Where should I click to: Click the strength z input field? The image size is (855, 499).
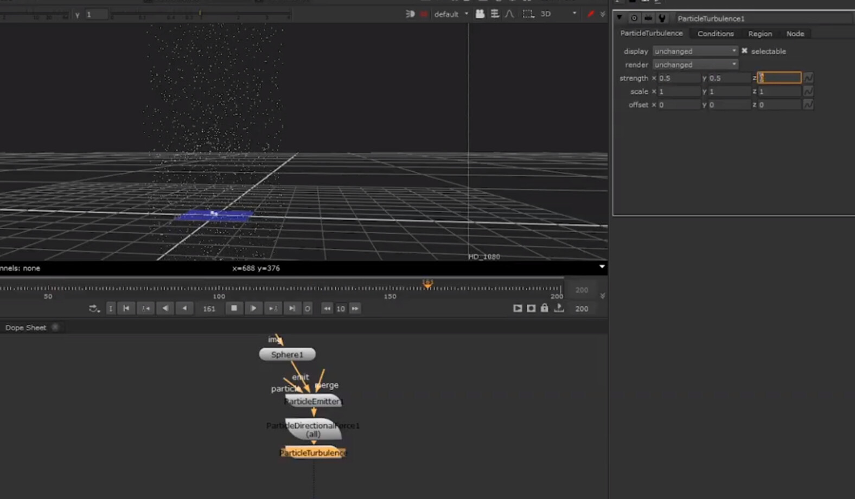tap(779, 78)
